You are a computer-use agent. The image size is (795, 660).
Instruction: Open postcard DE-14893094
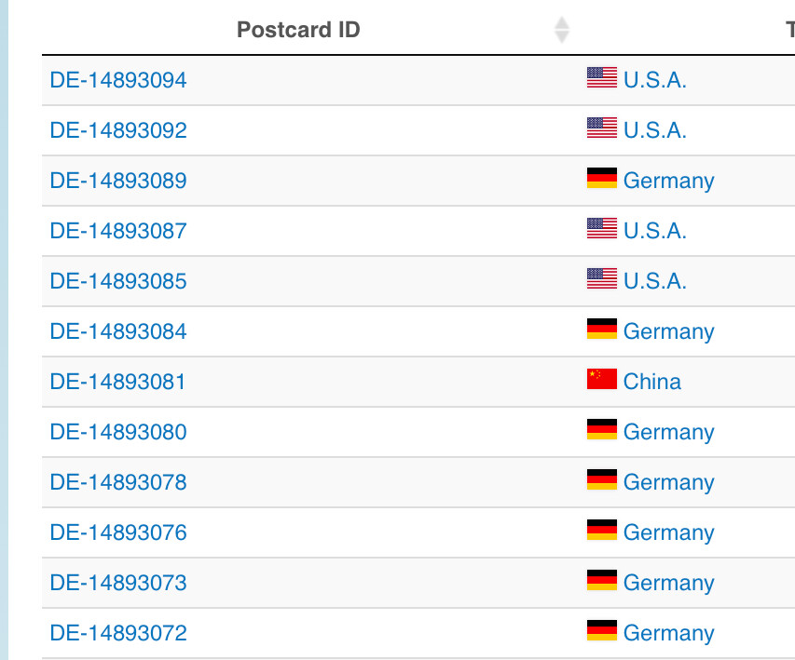118,80
